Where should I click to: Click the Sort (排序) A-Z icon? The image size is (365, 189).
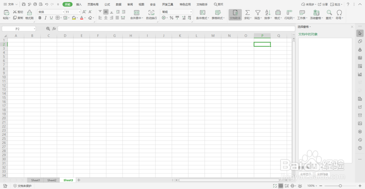pos(268,12)
